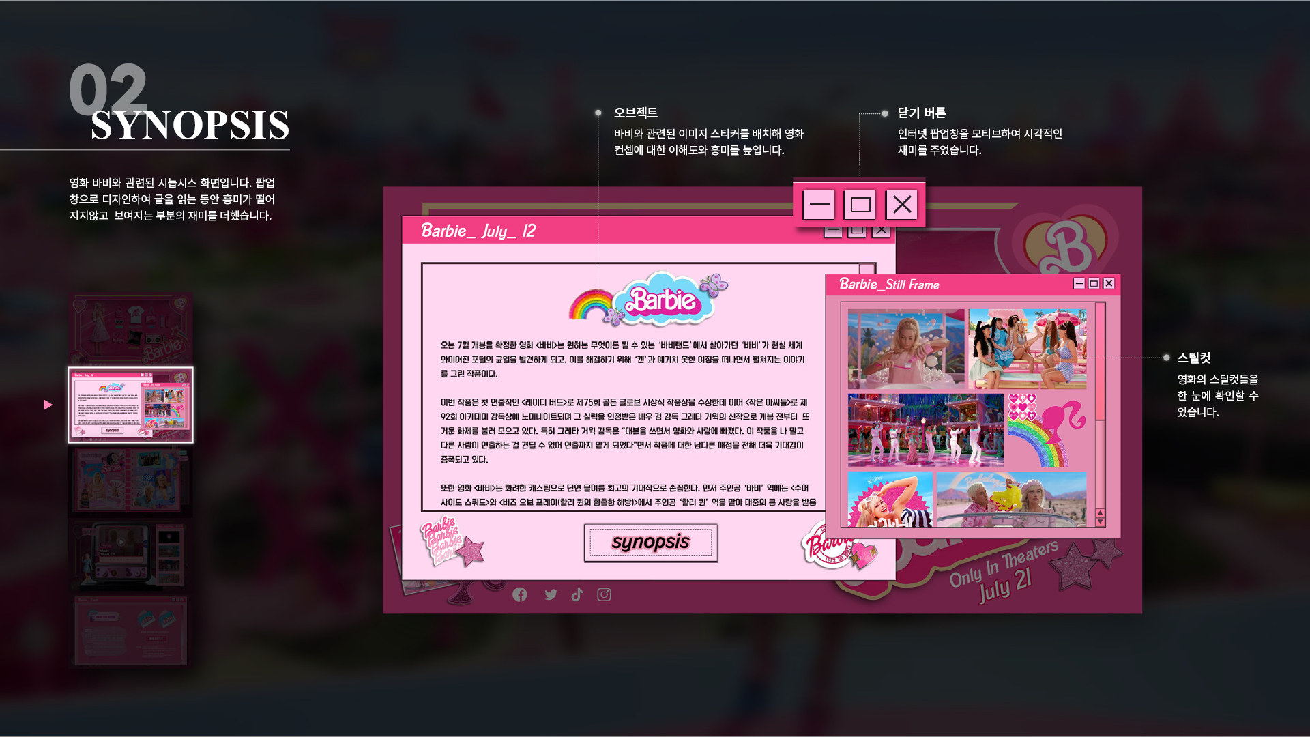Click the butterfly sticker above the Barbie logo
This screenshot has height=737, width=1310.
[714, 284]
